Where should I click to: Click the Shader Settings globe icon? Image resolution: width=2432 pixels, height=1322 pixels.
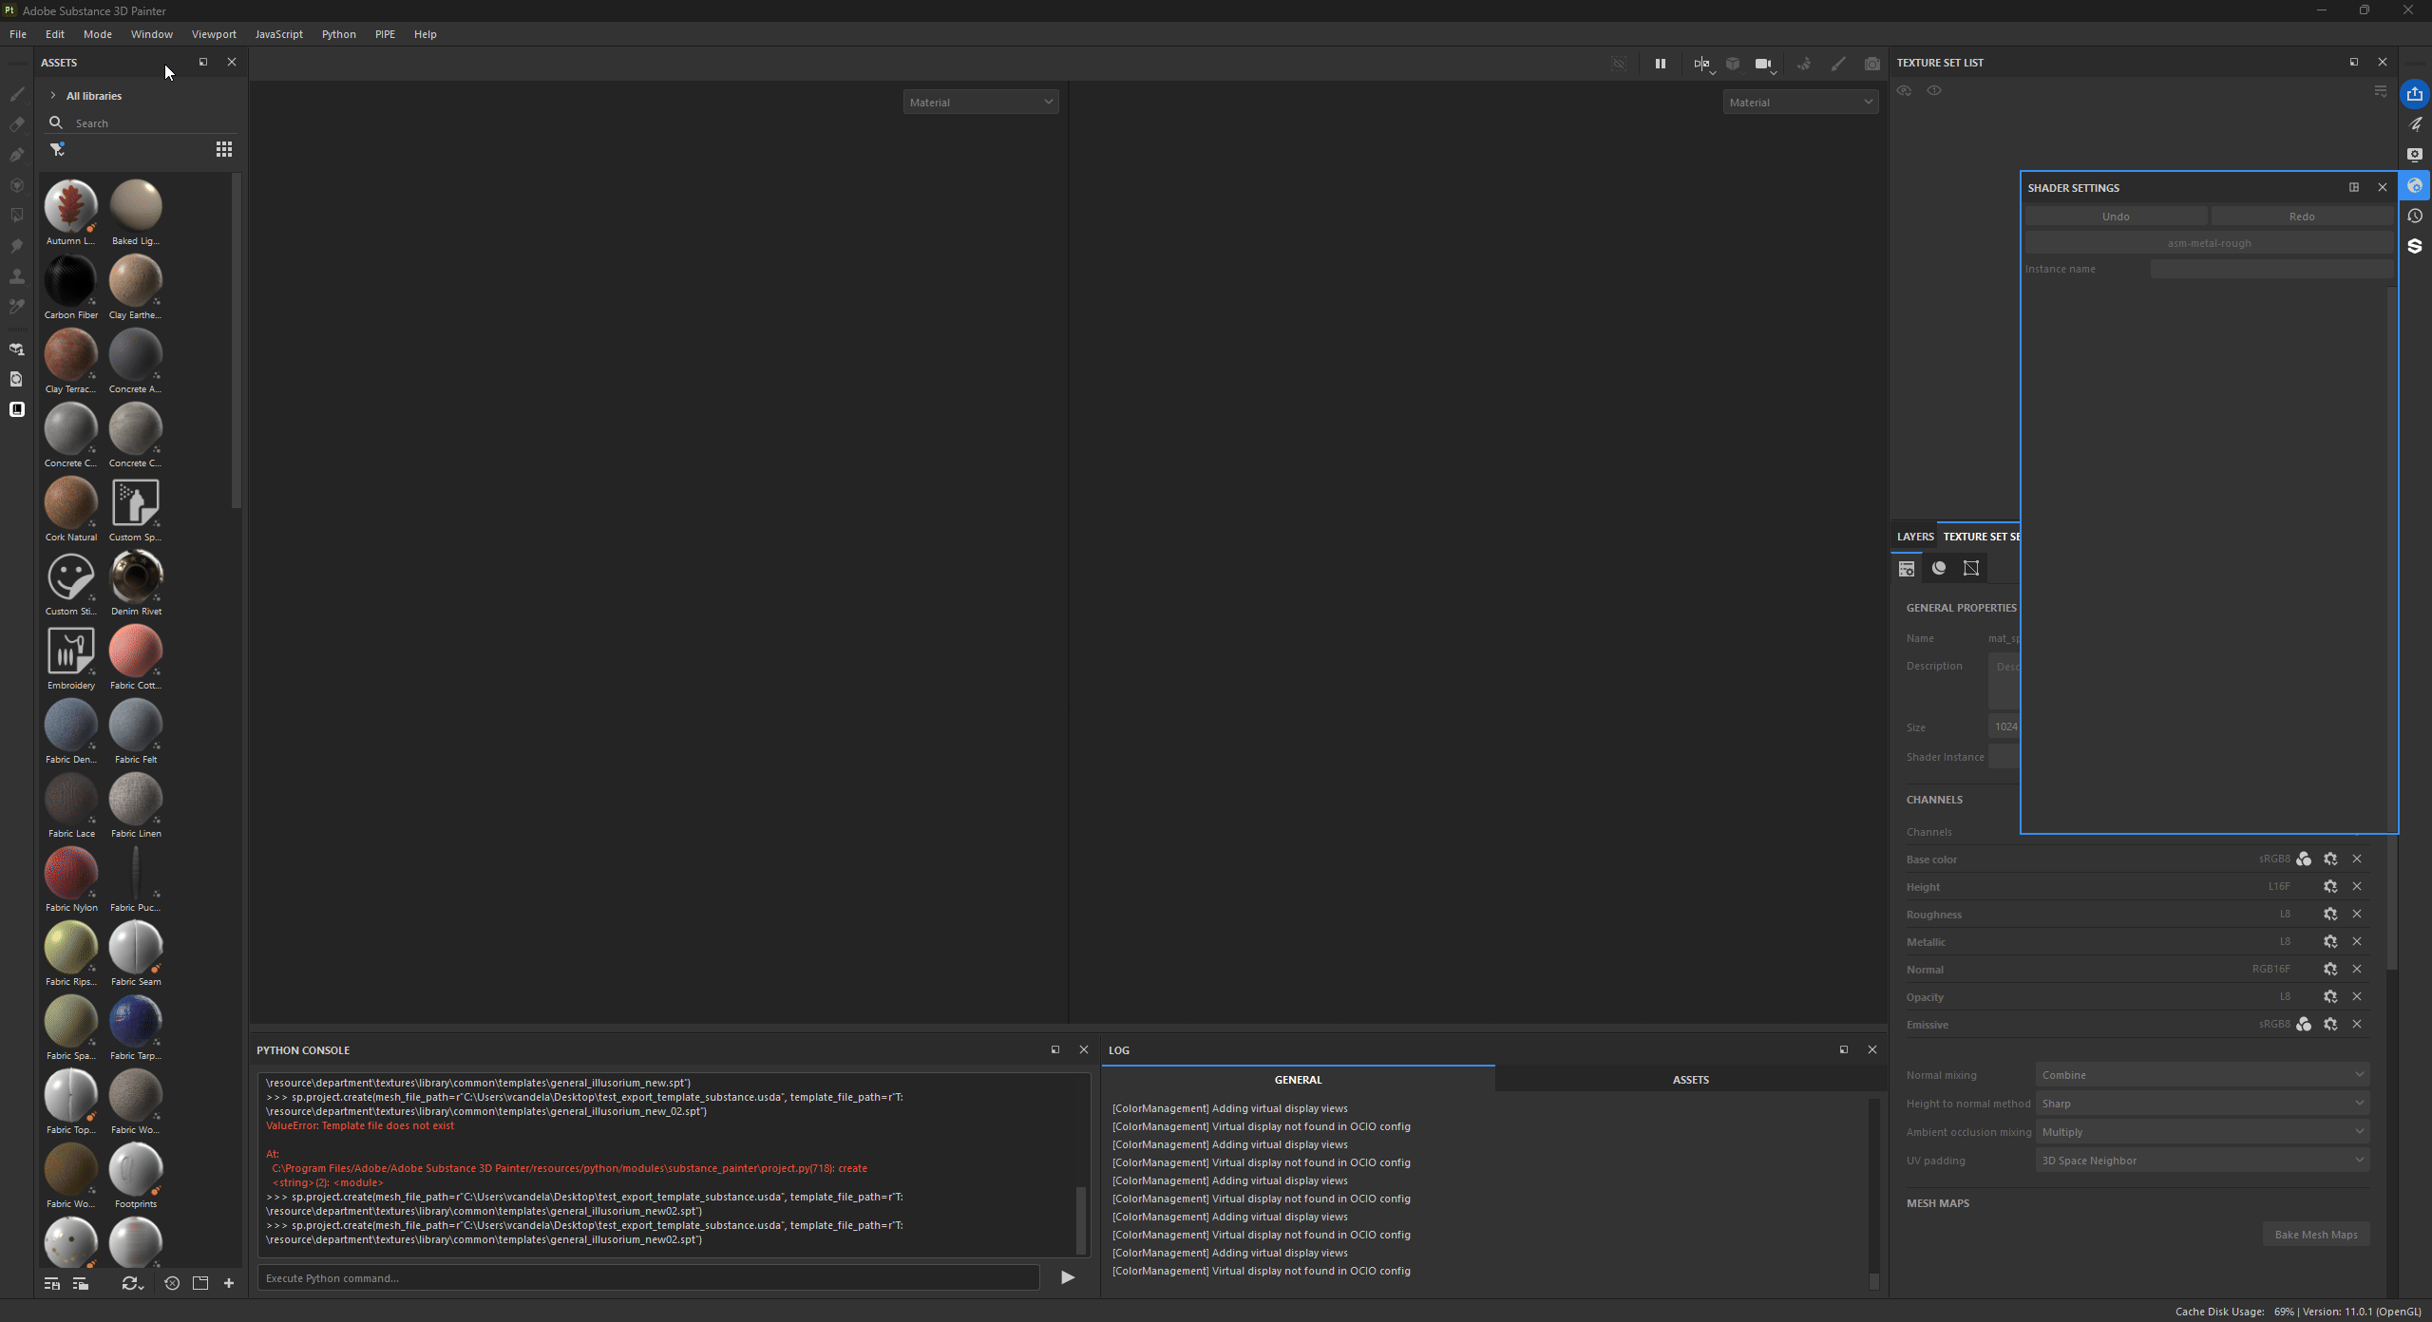[2414, 186]
